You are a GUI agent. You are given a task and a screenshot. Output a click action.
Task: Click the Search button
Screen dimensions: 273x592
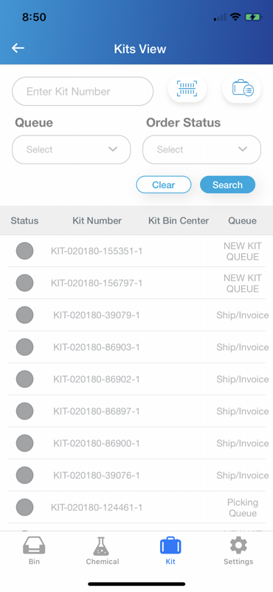227,184
